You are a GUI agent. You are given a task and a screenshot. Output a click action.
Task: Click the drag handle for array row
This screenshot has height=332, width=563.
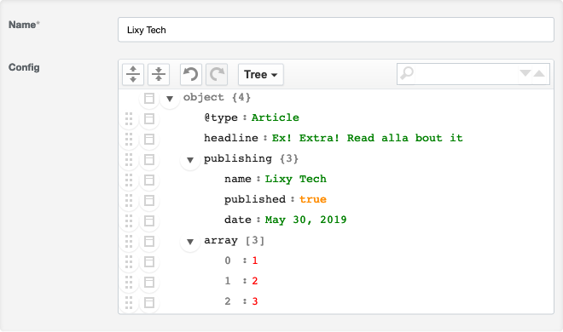coord(129,241)
